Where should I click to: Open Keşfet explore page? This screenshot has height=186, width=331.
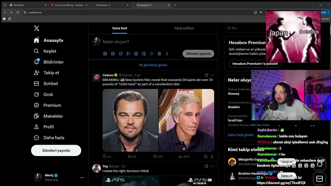(x=45, y=51)
